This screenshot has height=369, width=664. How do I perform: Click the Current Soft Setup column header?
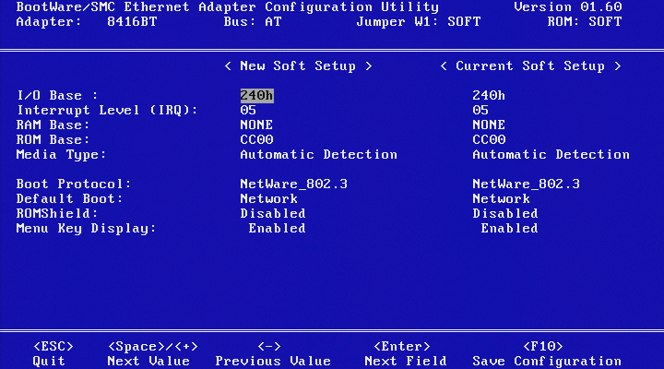click(x=530, y=66)
